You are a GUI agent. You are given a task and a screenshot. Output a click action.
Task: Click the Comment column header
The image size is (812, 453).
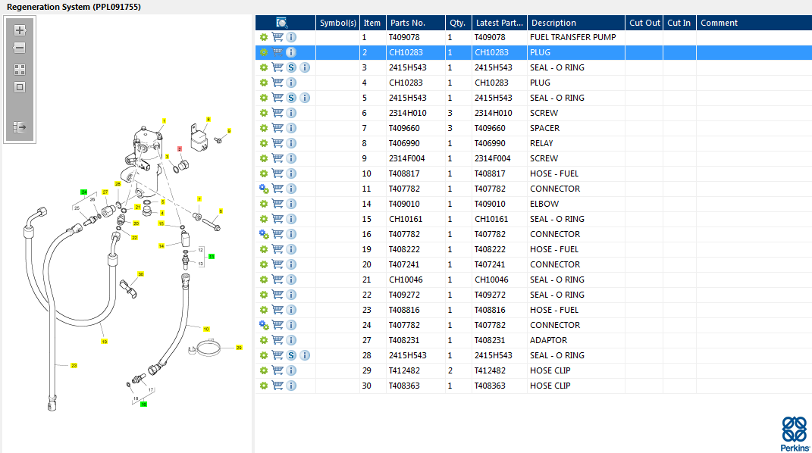click(x=754, y=23)
